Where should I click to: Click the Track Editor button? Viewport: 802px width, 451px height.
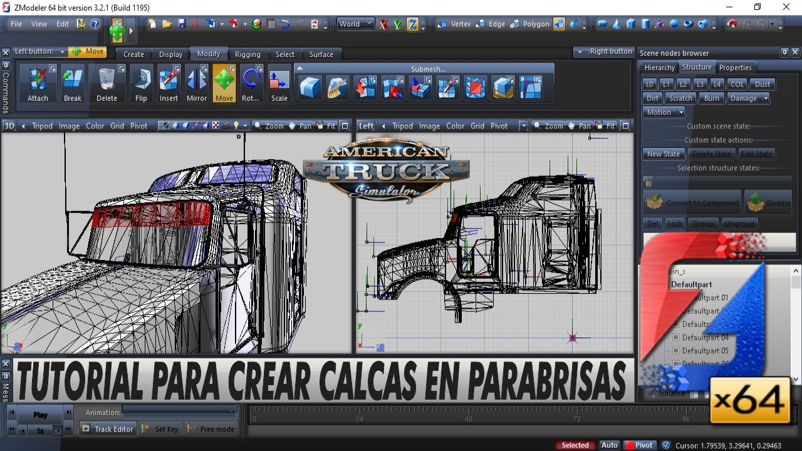(108, 429)
